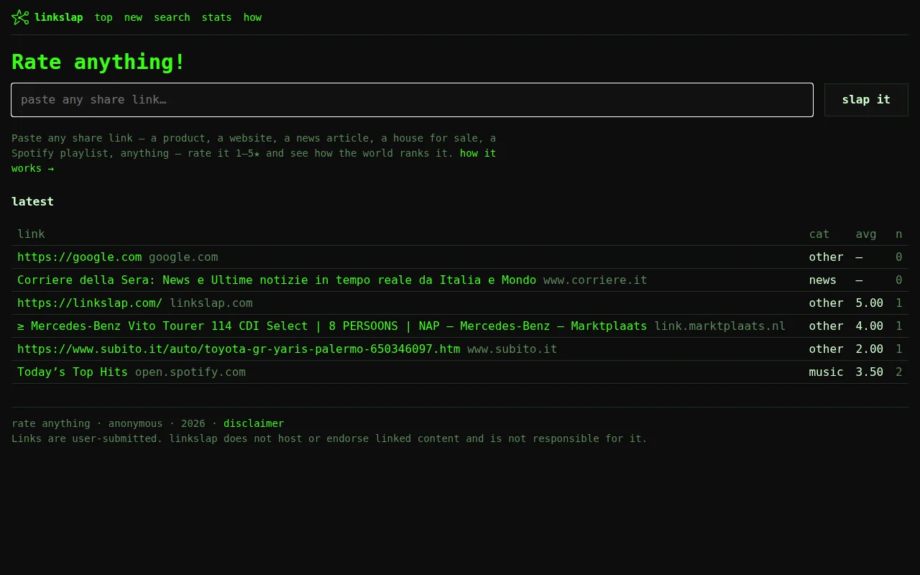Click the Rate anything! heading
920x575 pixels.
98,62
